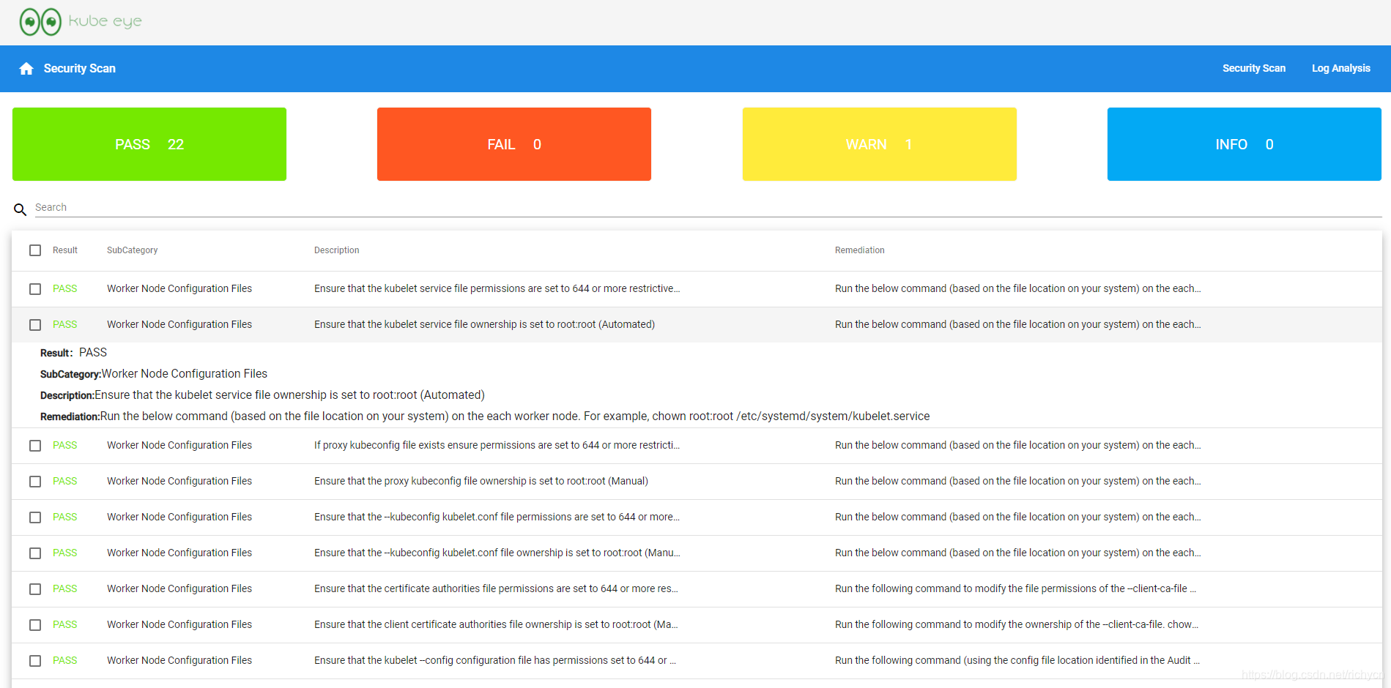Check the proxy kubeconfig file ownership row checkbox
The width and height of the screenshot is (1391, 688).
(35, 482)
